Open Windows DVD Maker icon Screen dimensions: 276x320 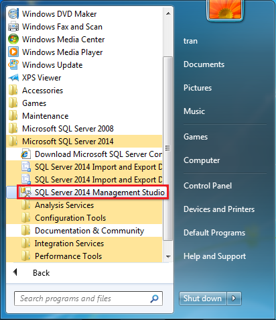coord(13,14)
